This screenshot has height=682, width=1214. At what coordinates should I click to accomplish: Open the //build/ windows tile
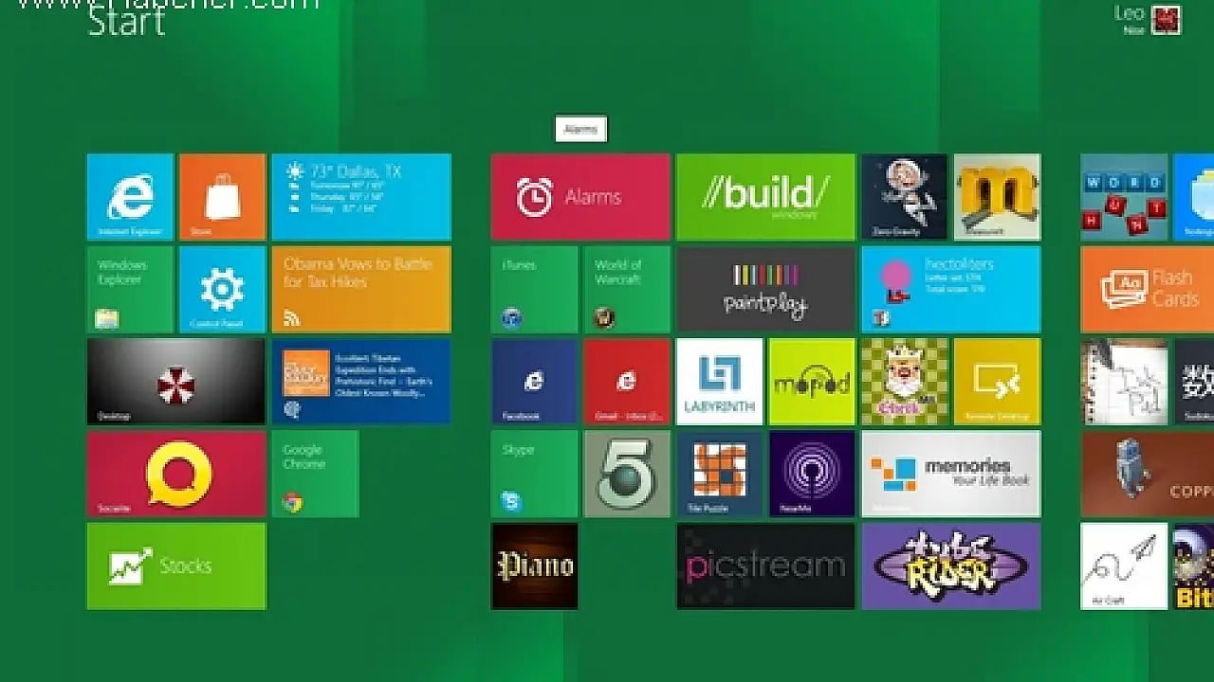coord(765,197)
